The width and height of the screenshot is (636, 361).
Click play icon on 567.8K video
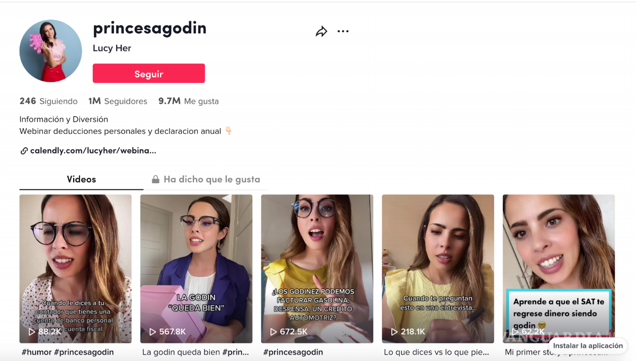[x=153, y=332]
